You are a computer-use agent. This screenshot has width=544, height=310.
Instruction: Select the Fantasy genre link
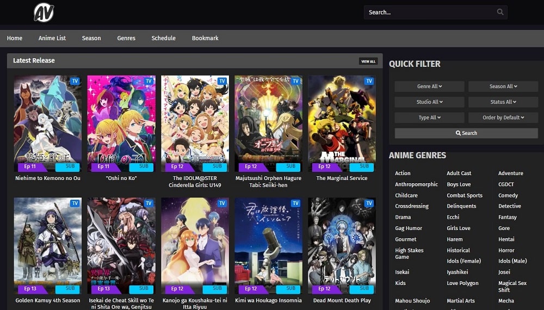pos(508,218)
